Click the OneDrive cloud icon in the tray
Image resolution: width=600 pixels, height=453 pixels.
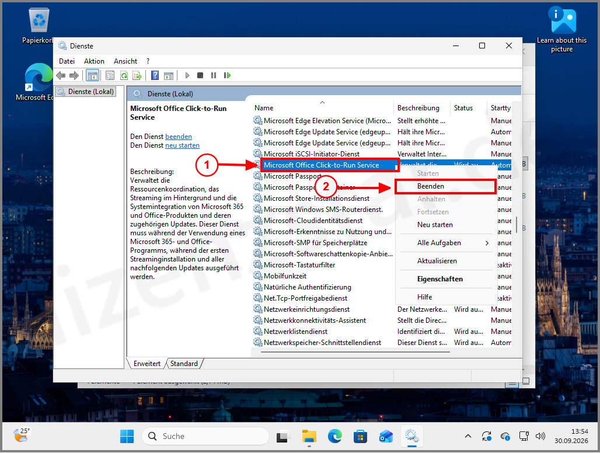coord(505,436)
